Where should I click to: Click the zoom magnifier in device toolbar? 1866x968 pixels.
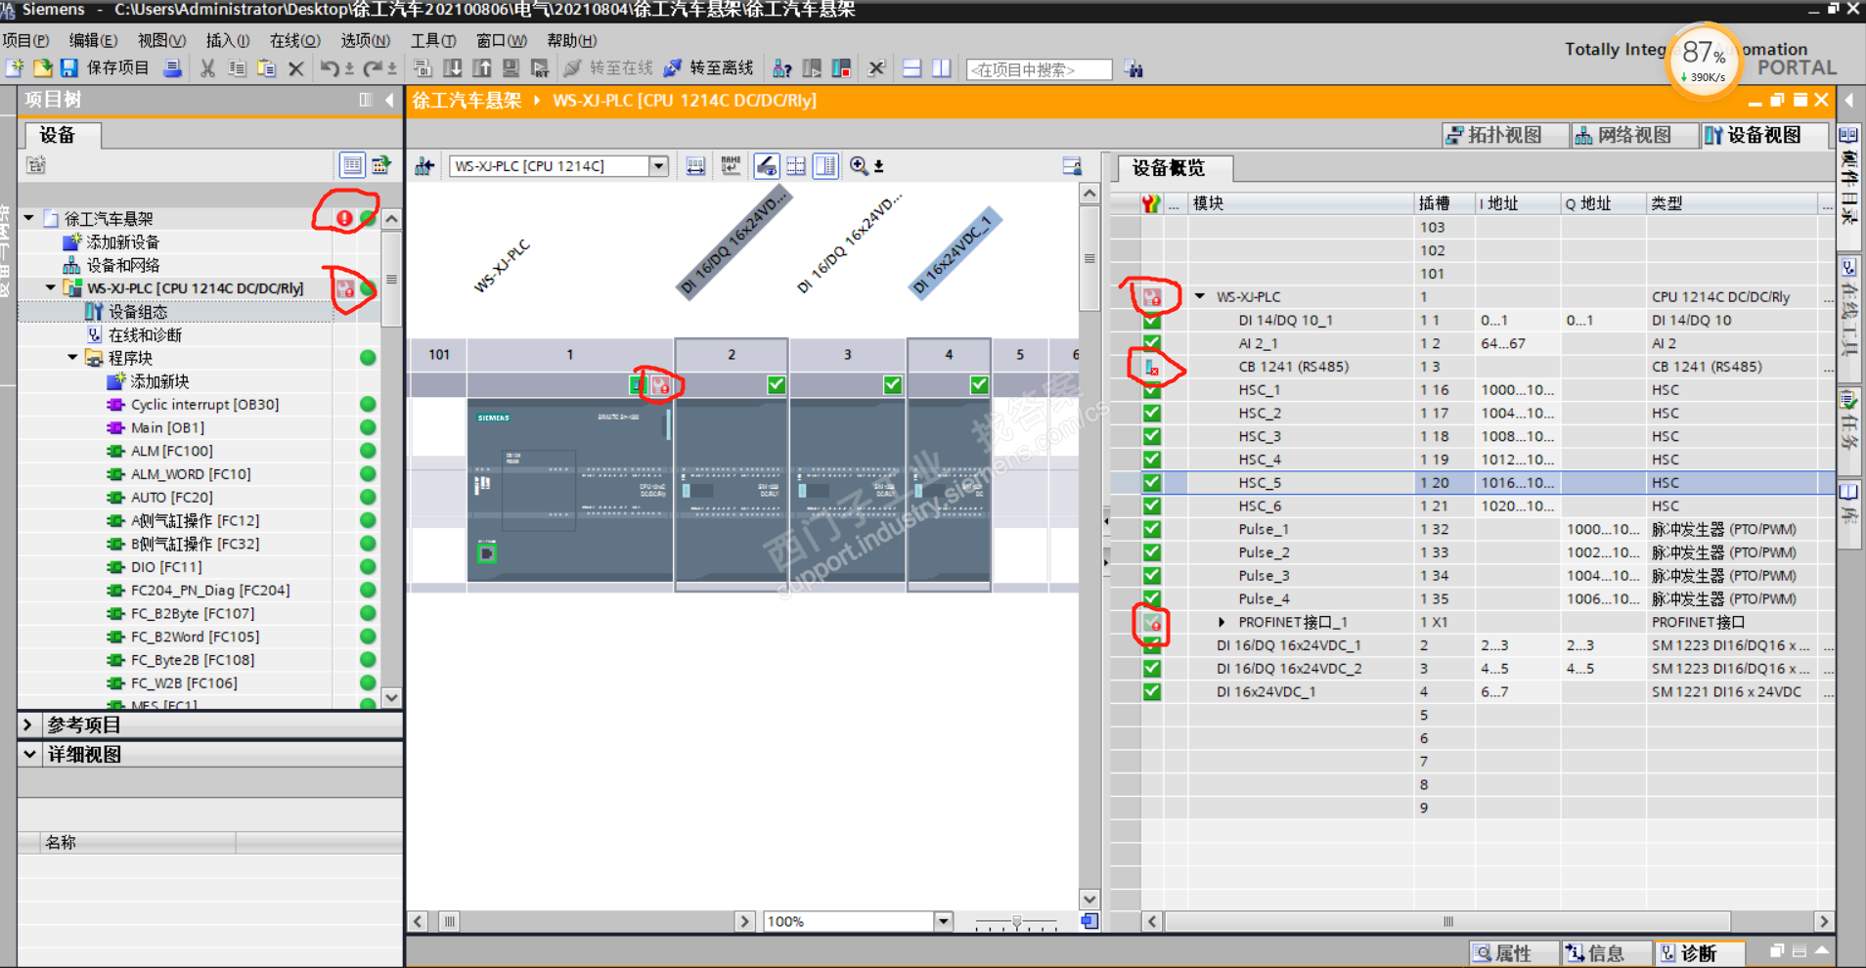click(859, 166)
